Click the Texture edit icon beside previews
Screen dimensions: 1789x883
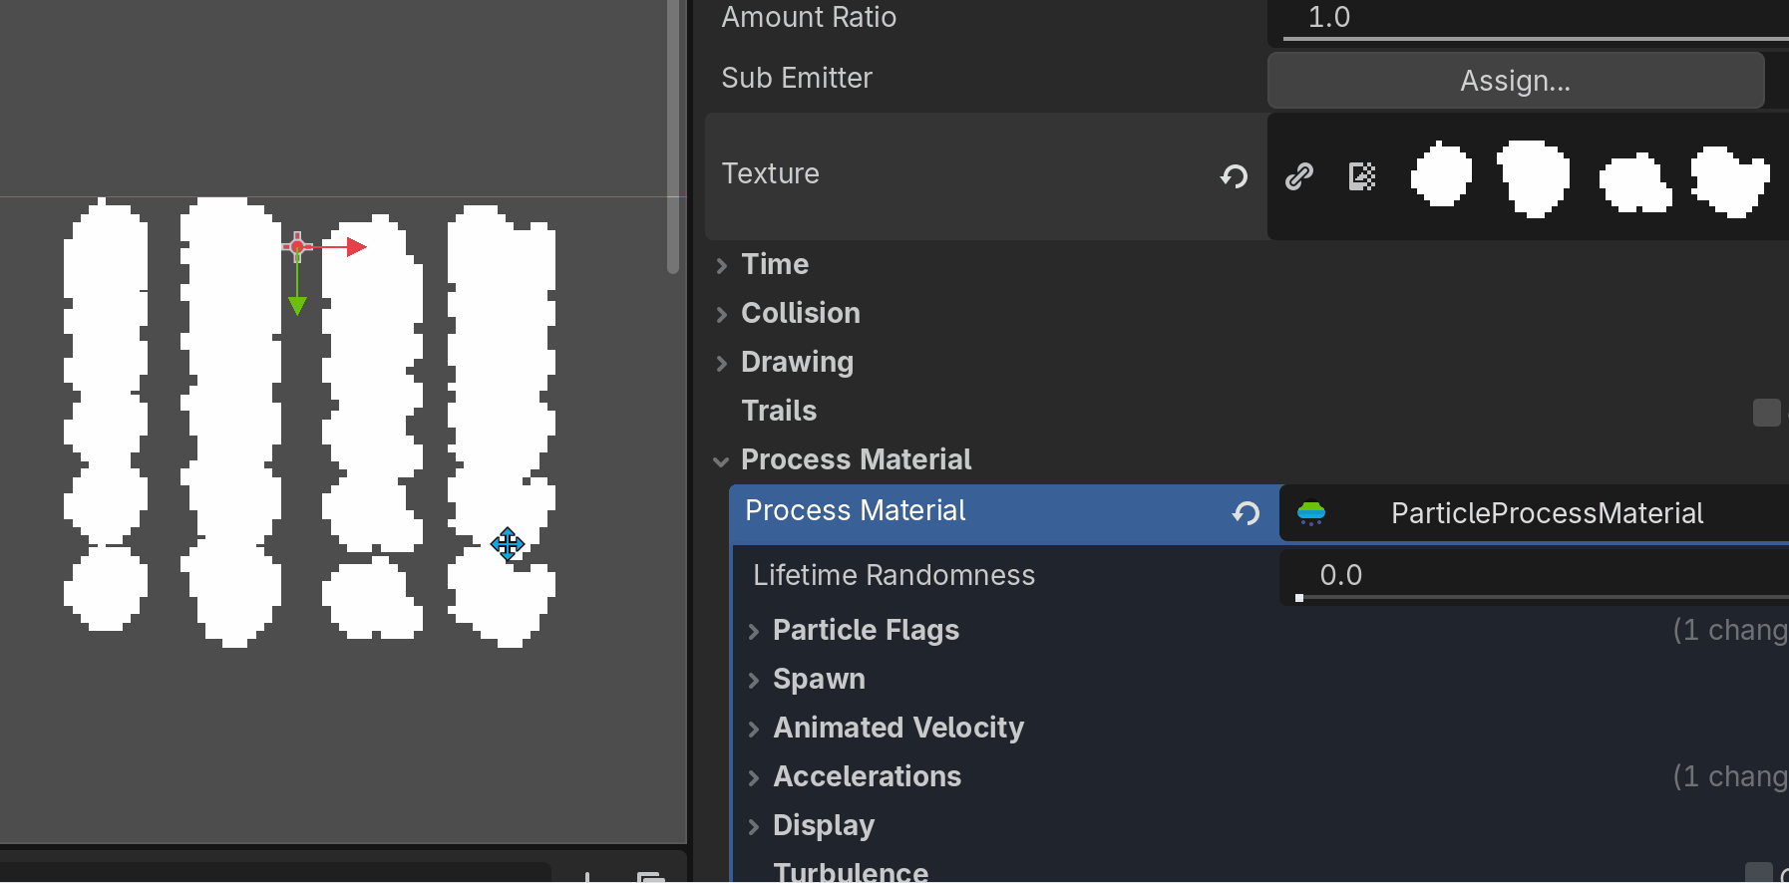coord(1362,176)
